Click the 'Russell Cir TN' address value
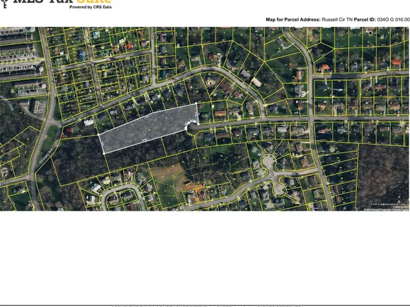This screenshot has width=410, height=307. click(x=338, y=20)
